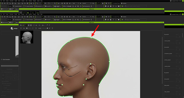
Task: Choose the Rotate tool in front window toolbar
Action: [49, 17]
